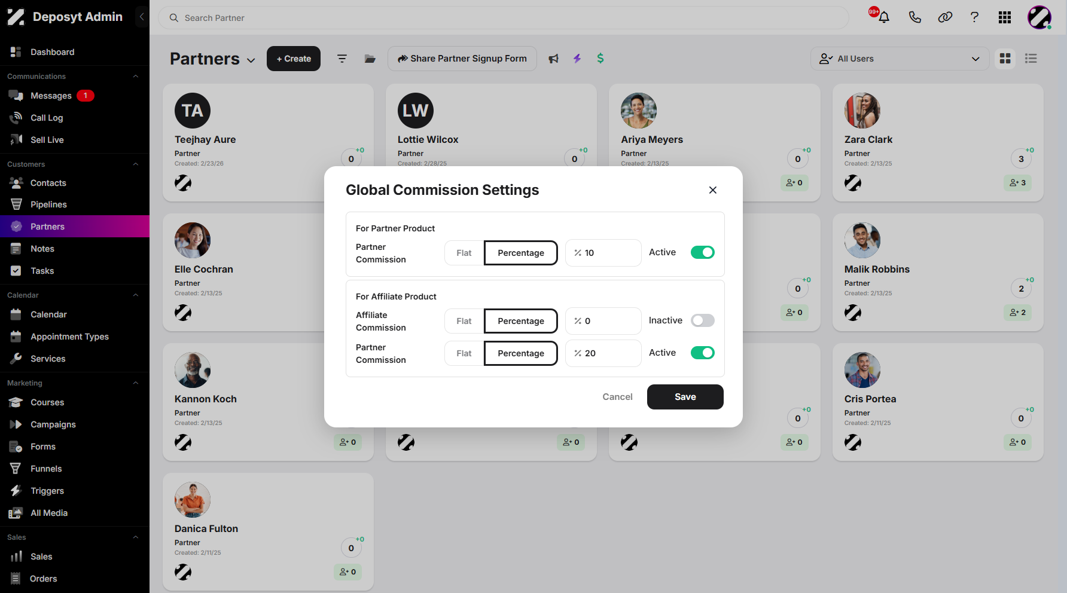Open Funnels in sidebar
Screen dimensions: 1067x593
(x=75, y=469)
